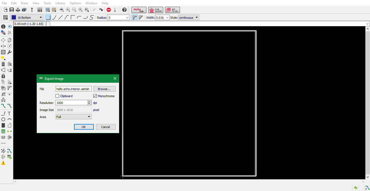Open the Style continuous dropdown

pos(188,17)
